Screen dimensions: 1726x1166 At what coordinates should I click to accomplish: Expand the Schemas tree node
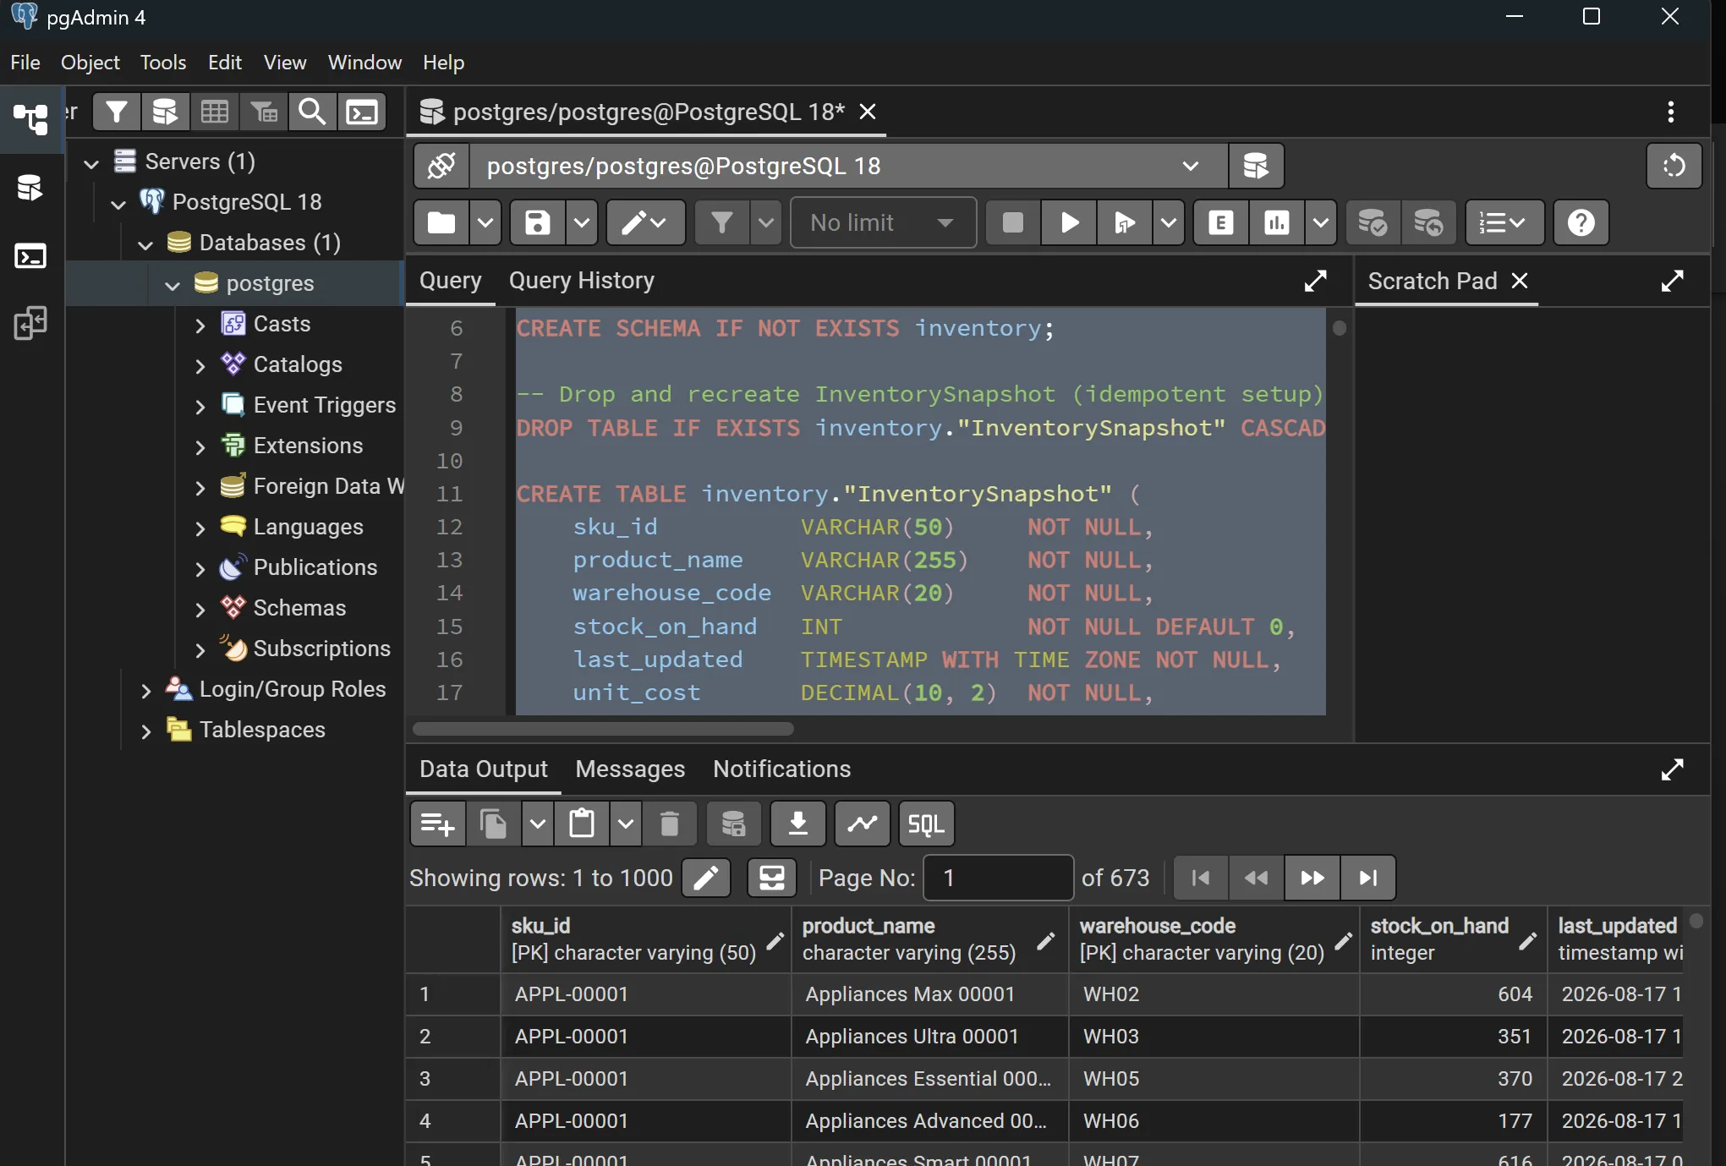[x=200, y=609]
